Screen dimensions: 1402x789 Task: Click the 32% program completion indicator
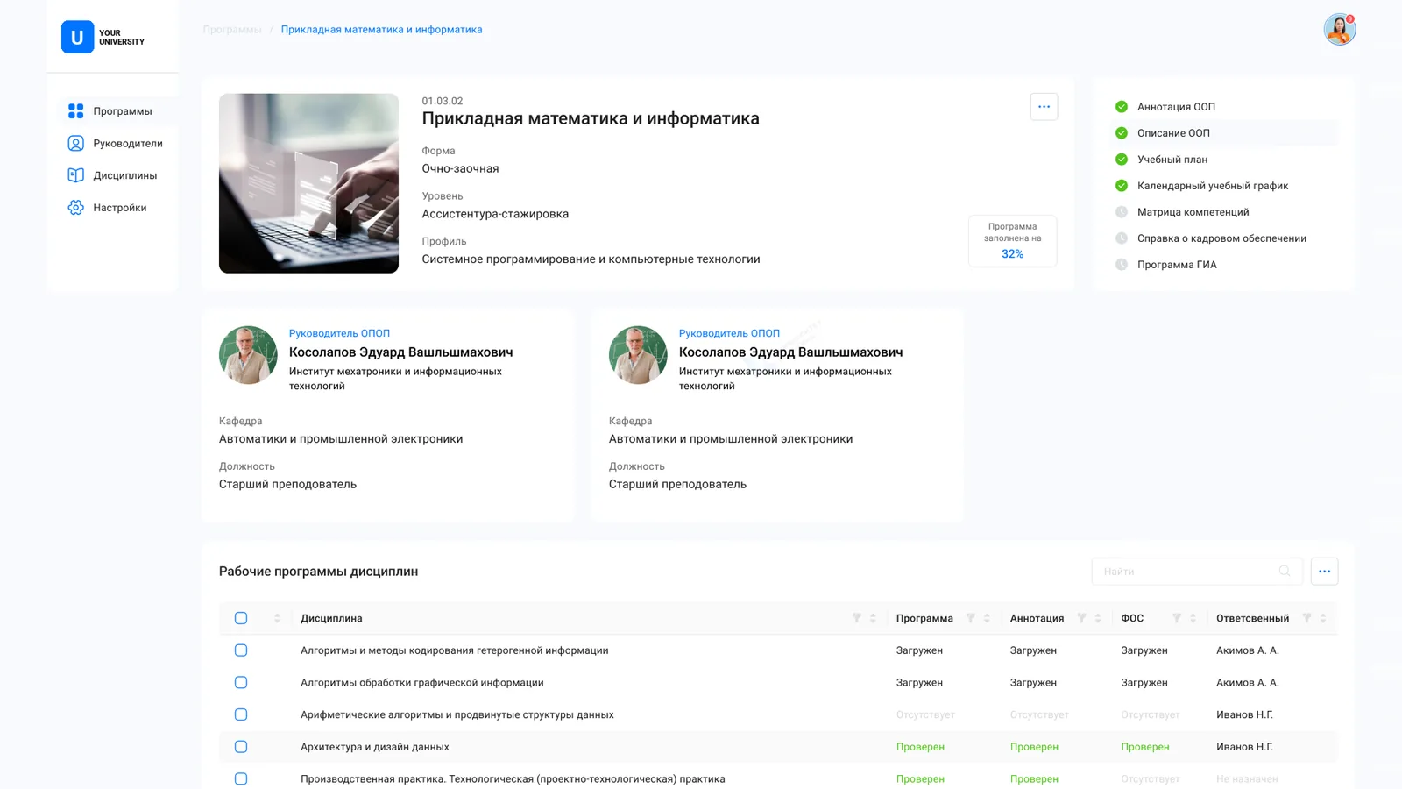(x=1012, y=240)
